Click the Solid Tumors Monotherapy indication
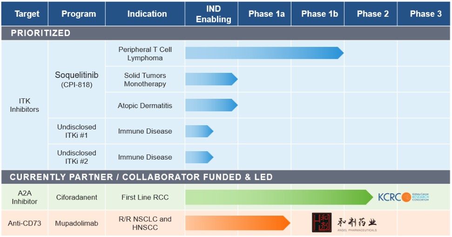452x237 pixels. [145, 79]
